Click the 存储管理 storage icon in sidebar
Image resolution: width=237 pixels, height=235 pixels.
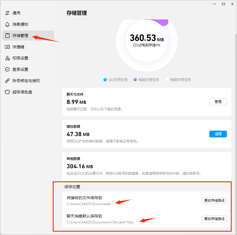point(7,36)
